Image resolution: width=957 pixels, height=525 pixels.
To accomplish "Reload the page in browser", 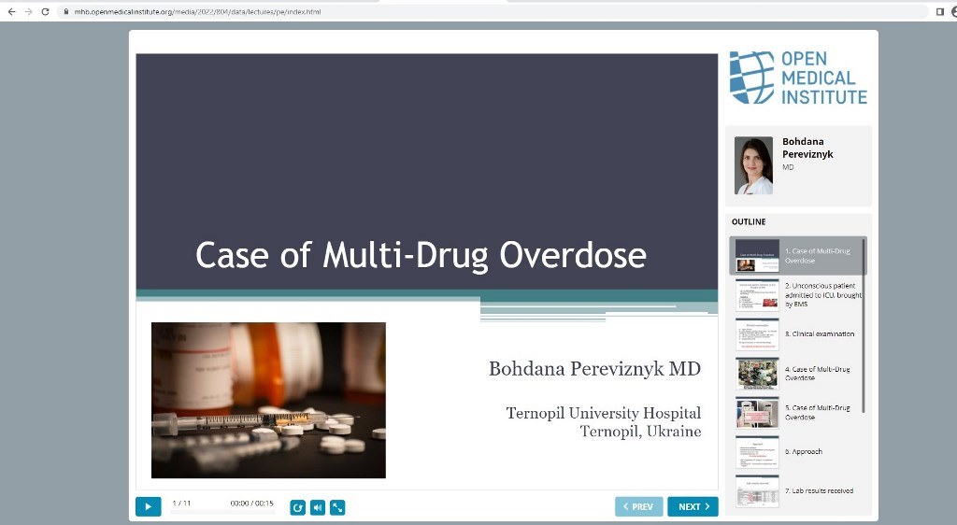I will [x=45, y=11].
